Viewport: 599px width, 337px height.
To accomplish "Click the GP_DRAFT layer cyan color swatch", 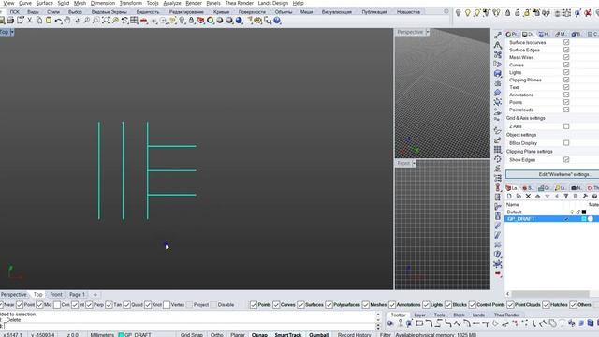I will click(584, 219).
